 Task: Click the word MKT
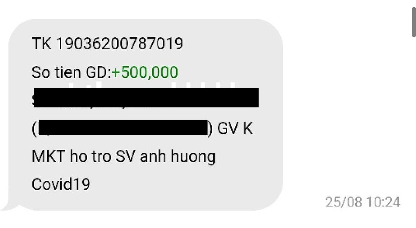pyautogui.click(x=48, y=156)
